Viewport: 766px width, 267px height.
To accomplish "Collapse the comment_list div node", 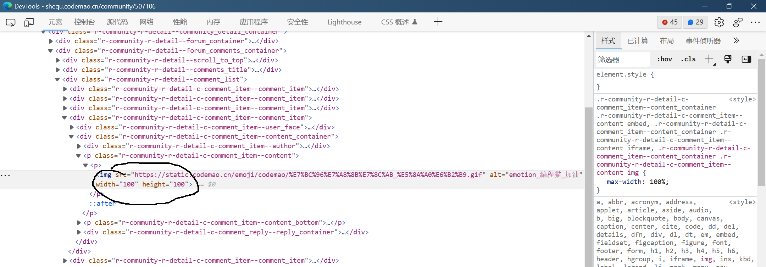I will [57, 79].
